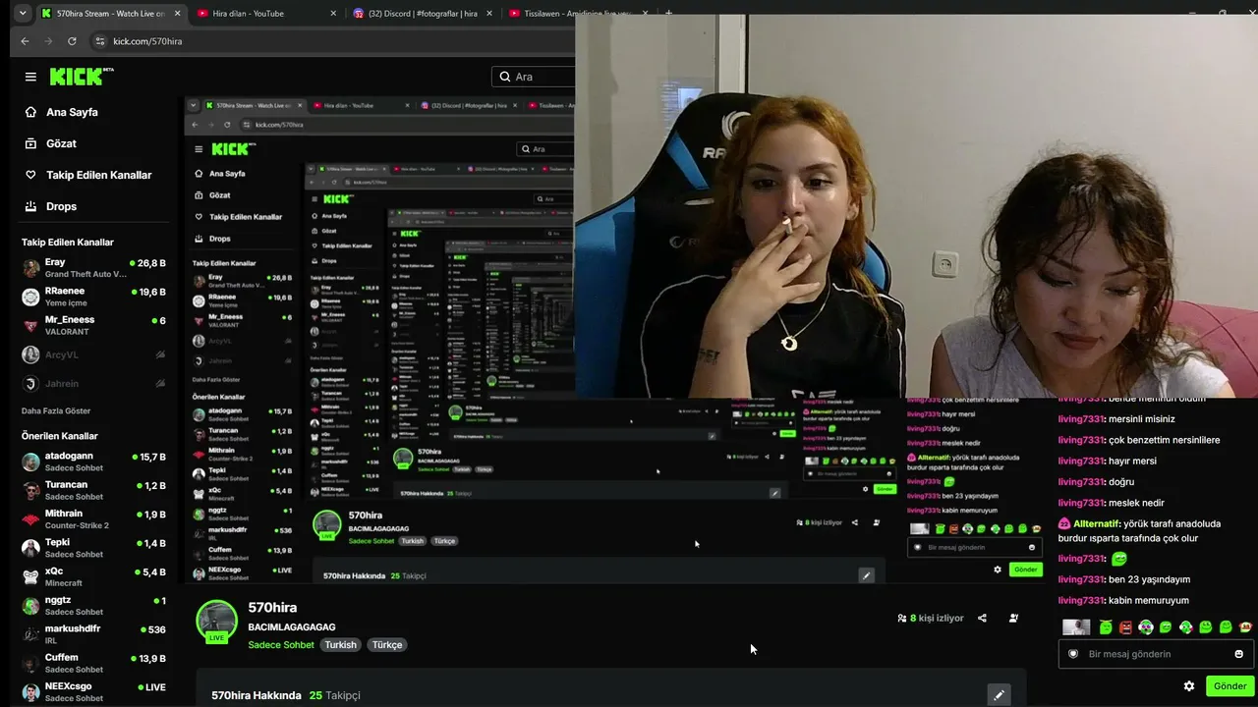This screenshot has height=707, width=1258.
Task: Click the large Kick logo in the page header
Action: tap(82, 77)
